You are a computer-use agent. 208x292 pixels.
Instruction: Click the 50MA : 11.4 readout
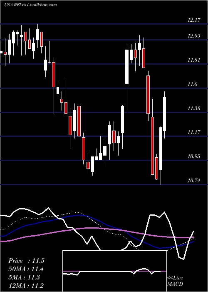pyautogui.click(x=26, y=269)
